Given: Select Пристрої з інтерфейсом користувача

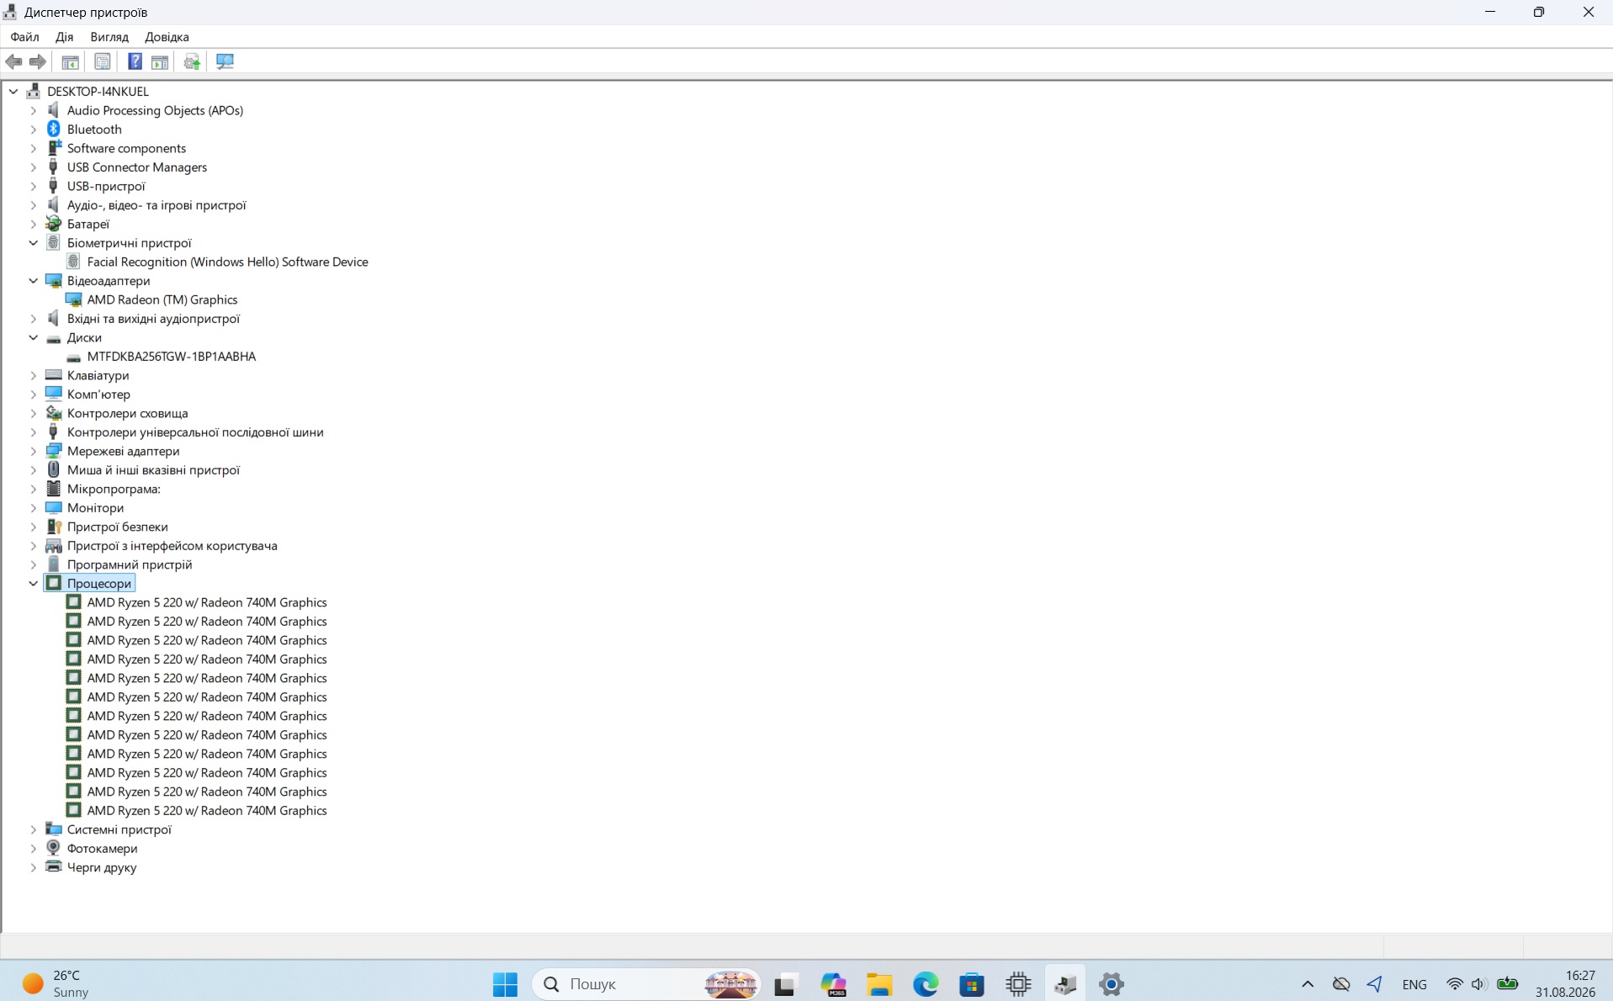Looking at the screenshot, I should point(172,545).
